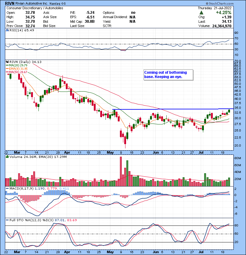Click the +4.25% percent change
The height and width of the screenshot is (255, 246).
[x=224, y=13]
